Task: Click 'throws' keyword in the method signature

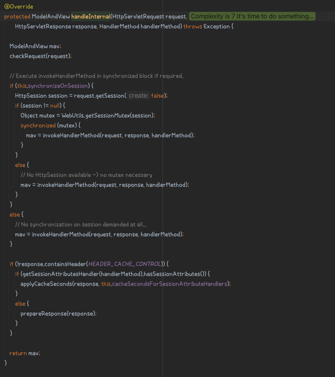Action: pyautogui.click(x=193, y=26)
